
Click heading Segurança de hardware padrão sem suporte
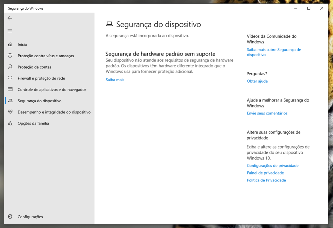[x=161, y=54]
